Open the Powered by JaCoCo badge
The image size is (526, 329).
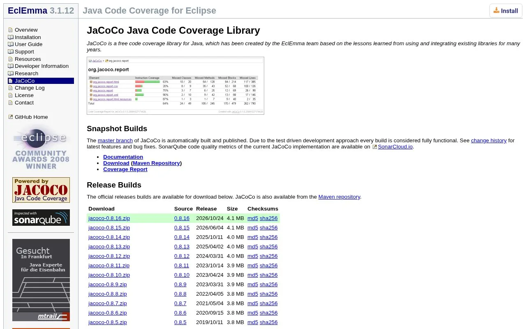click(x=41, y=190)
